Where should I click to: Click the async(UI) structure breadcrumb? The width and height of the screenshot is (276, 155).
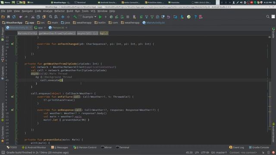coord(88,33)
